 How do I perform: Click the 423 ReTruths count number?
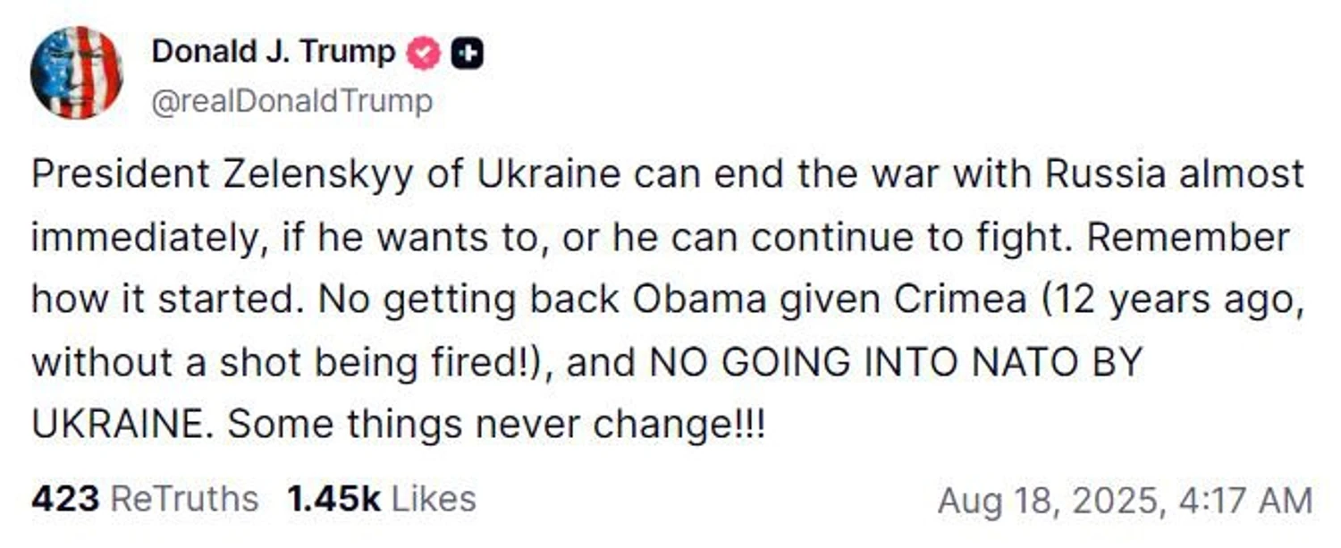pyautogui.click(x=64, y=499)
